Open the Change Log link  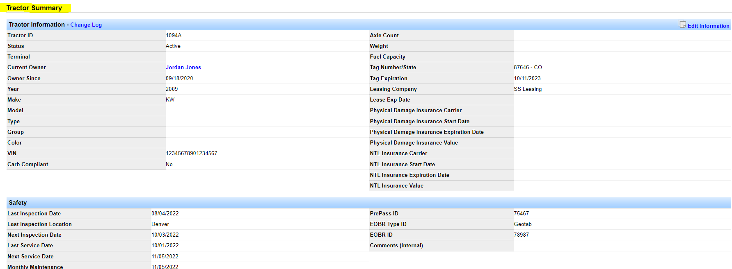tap(86, 25)
